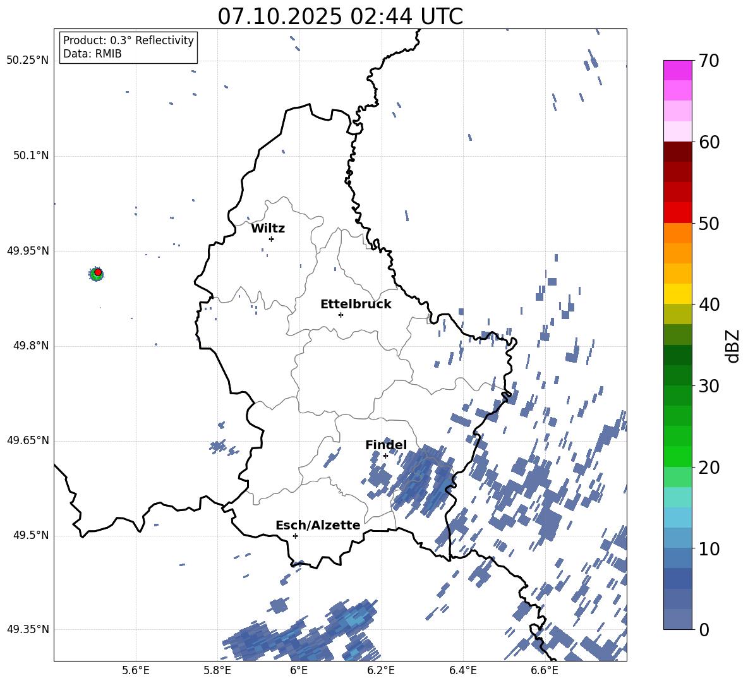Click the colorbar 10 tick label

point(709,548)
